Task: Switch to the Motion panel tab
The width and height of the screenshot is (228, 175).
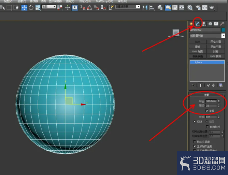Action: 210,24
